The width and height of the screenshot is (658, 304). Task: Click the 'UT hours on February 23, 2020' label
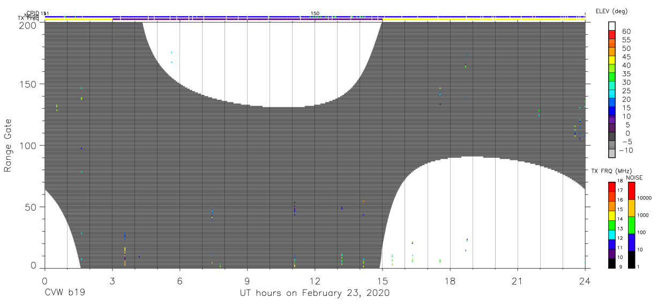(315, 293)
